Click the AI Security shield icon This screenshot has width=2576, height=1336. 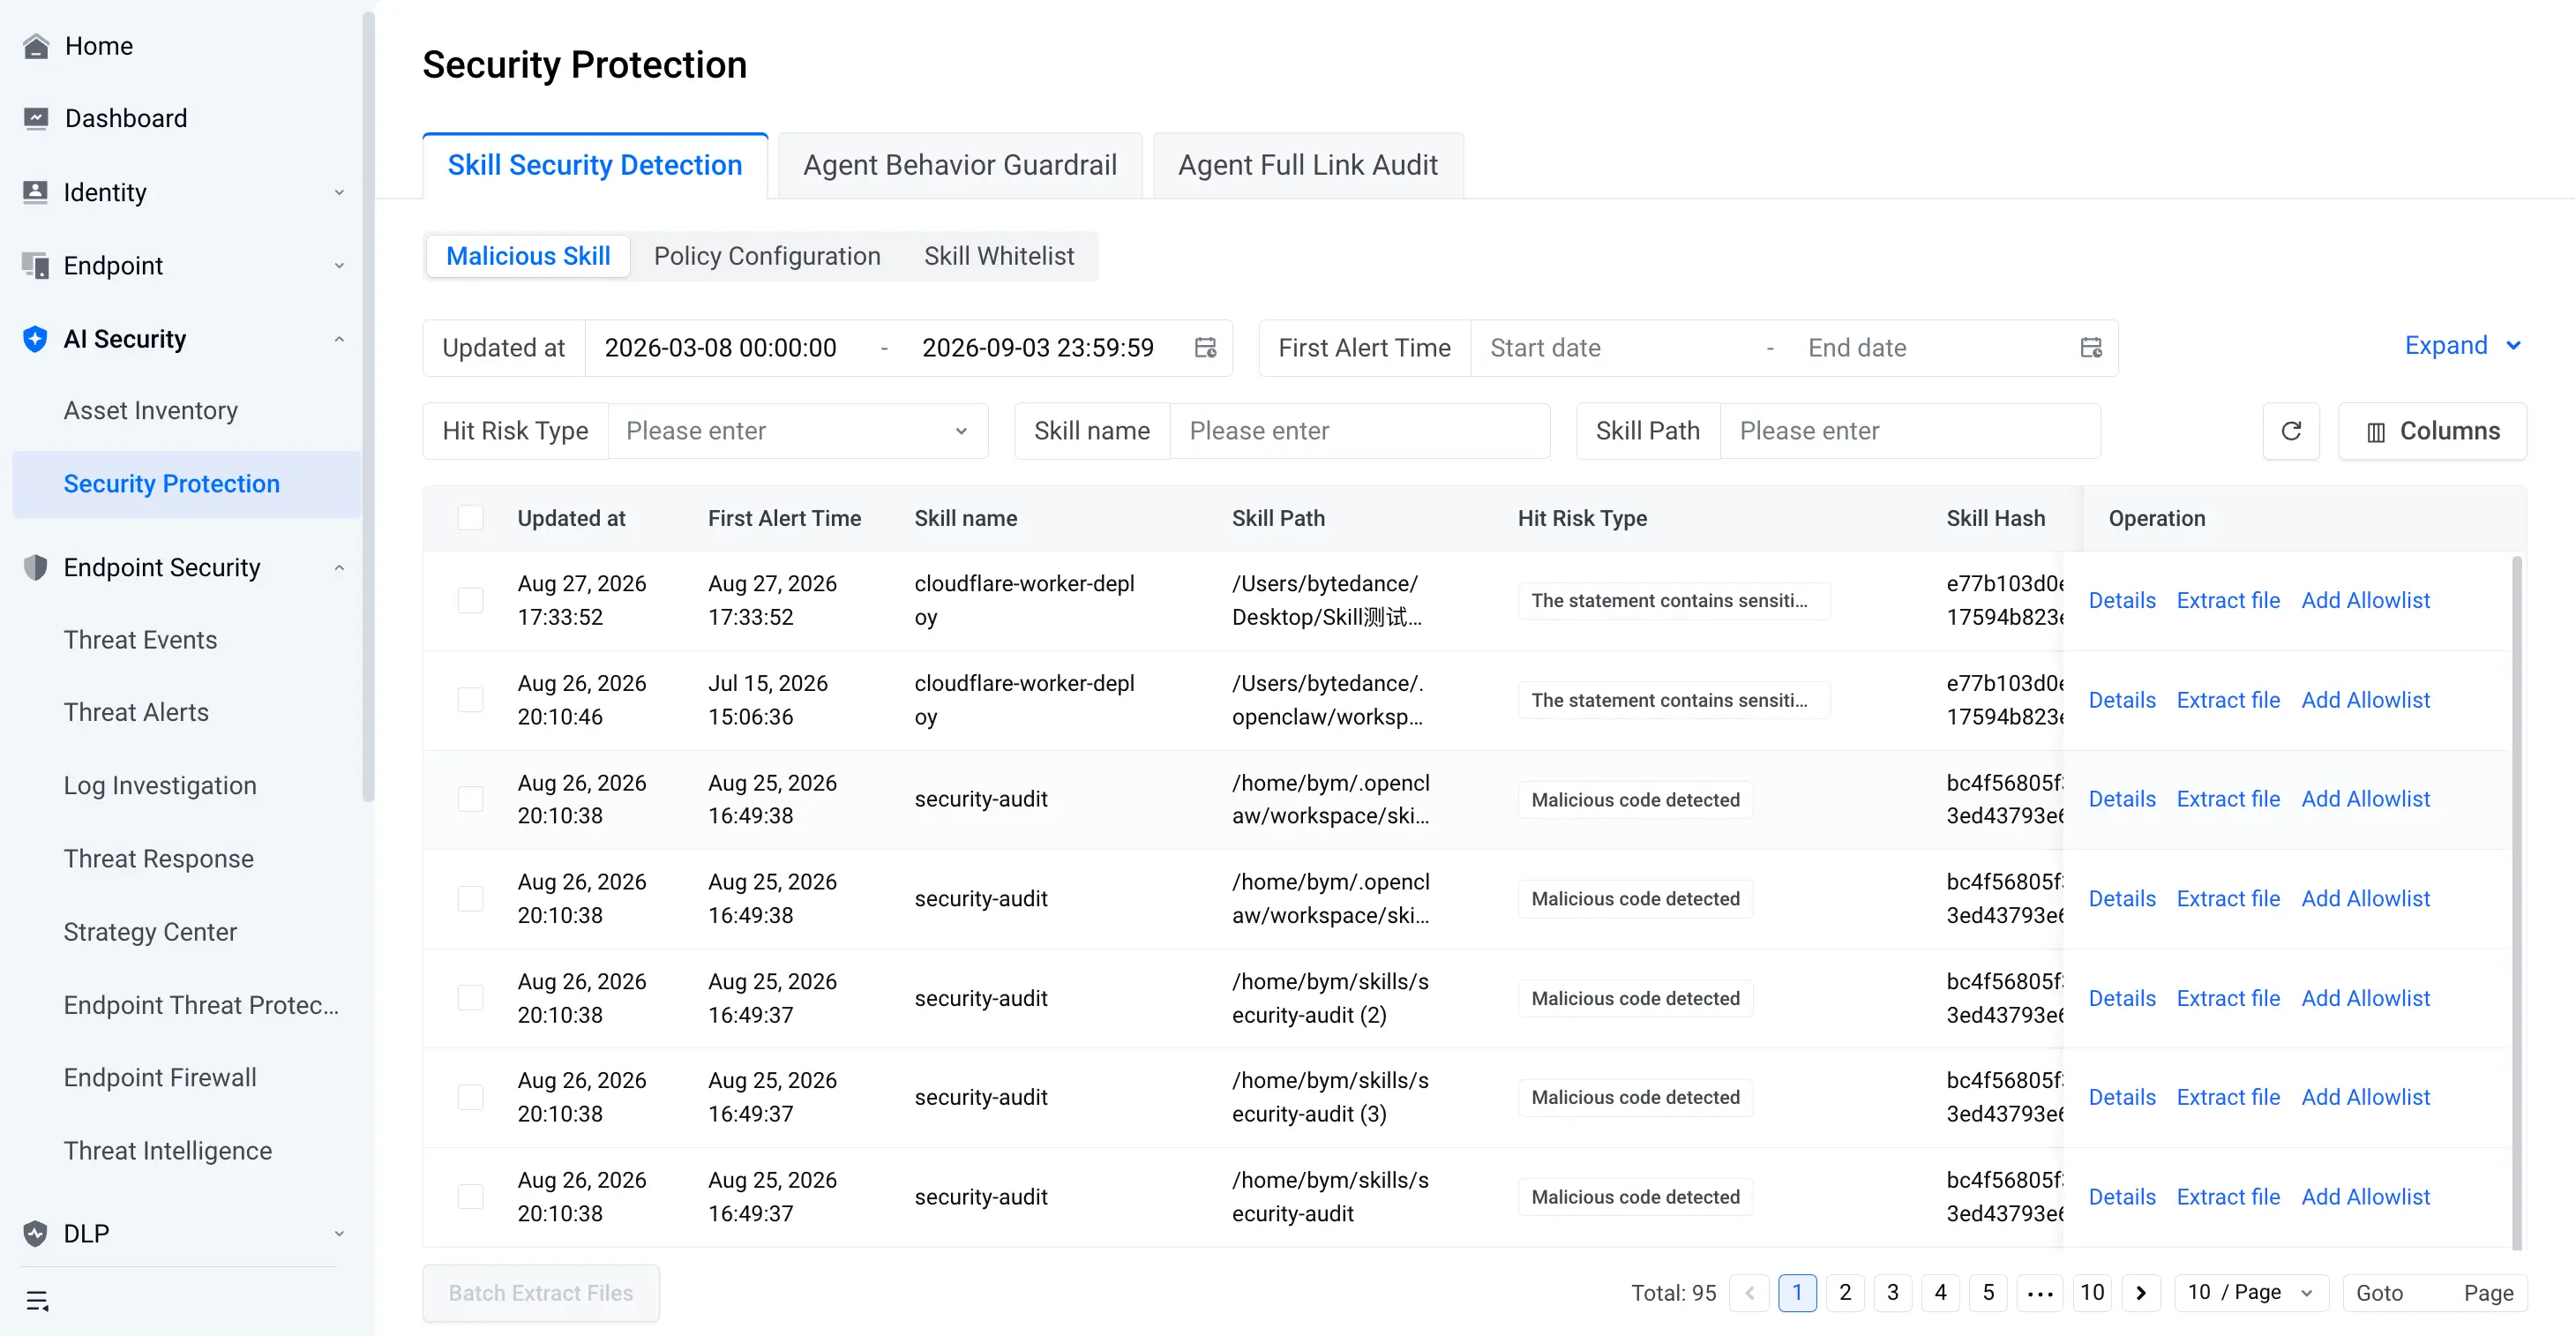pyautogui.click(x=35, y=339)
